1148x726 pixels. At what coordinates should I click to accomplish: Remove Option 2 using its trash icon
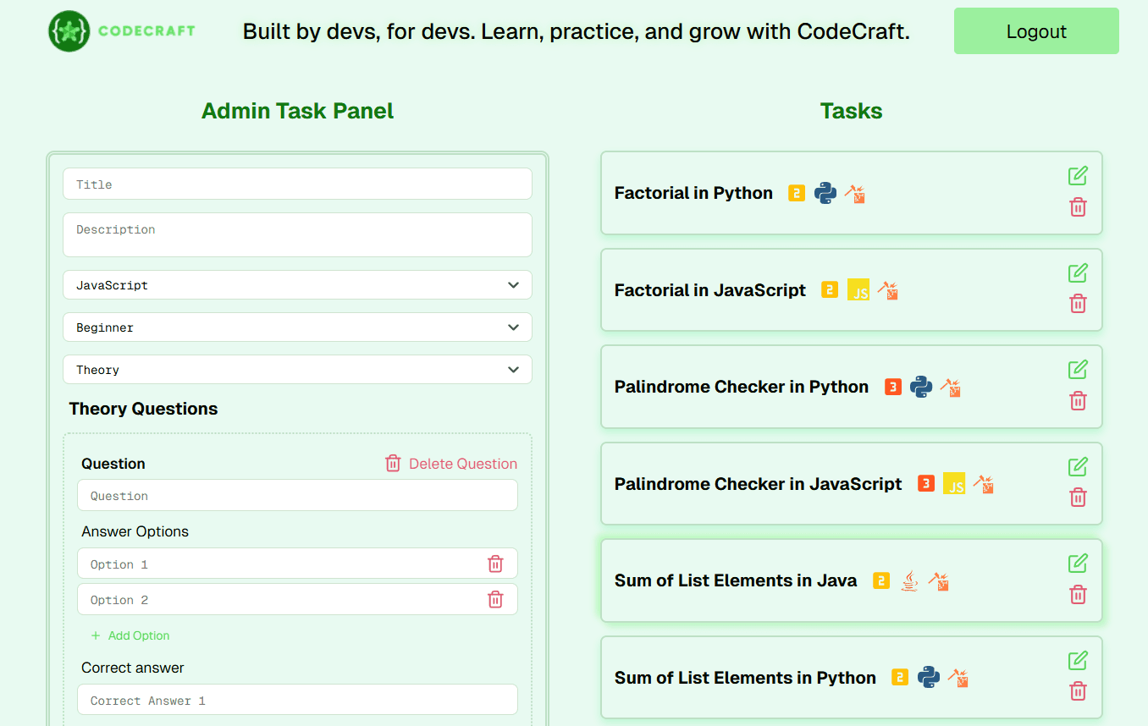[495, 600]
